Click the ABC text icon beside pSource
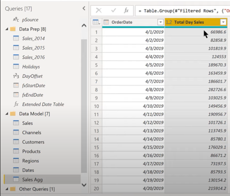The image size is (230, 196). click(16, 19)
